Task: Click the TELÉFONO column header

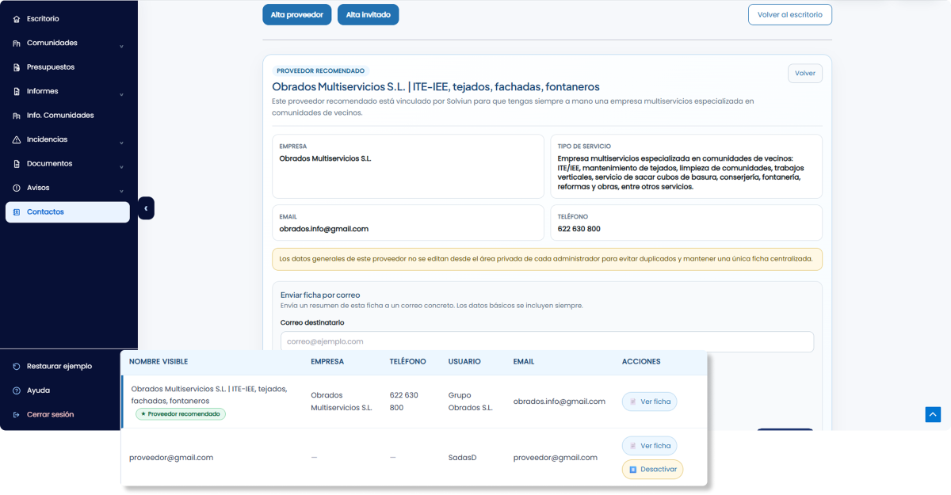Action: pos(408,361)
